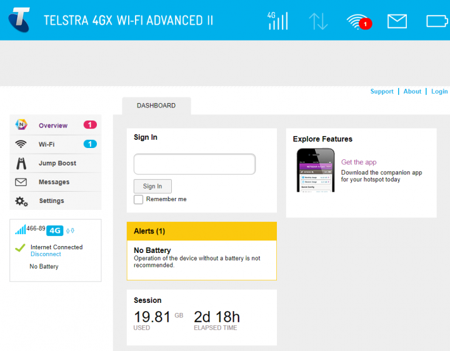The height and width of the screenshot is (351, 450).
Task: Click the No Battery alert heading
Action: click(152, 250)
